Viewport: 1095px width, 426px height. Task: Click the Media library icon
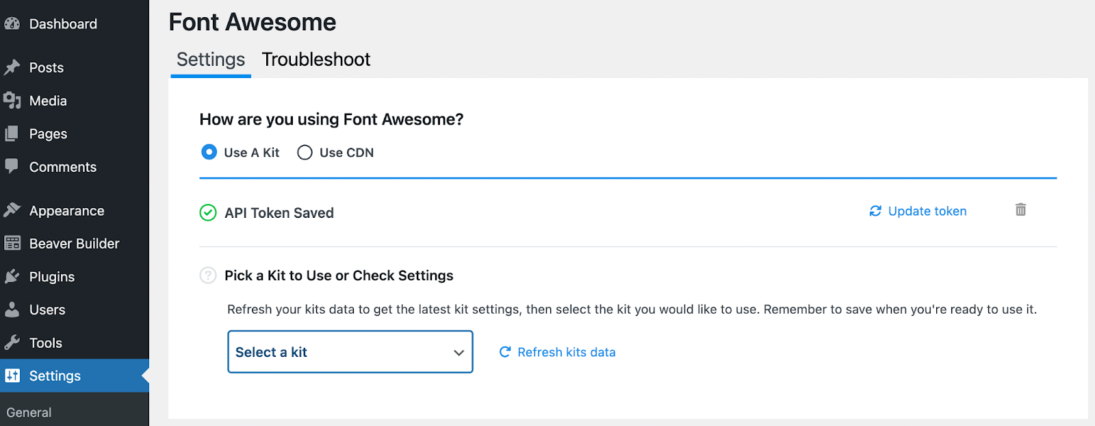click(12, 101)
